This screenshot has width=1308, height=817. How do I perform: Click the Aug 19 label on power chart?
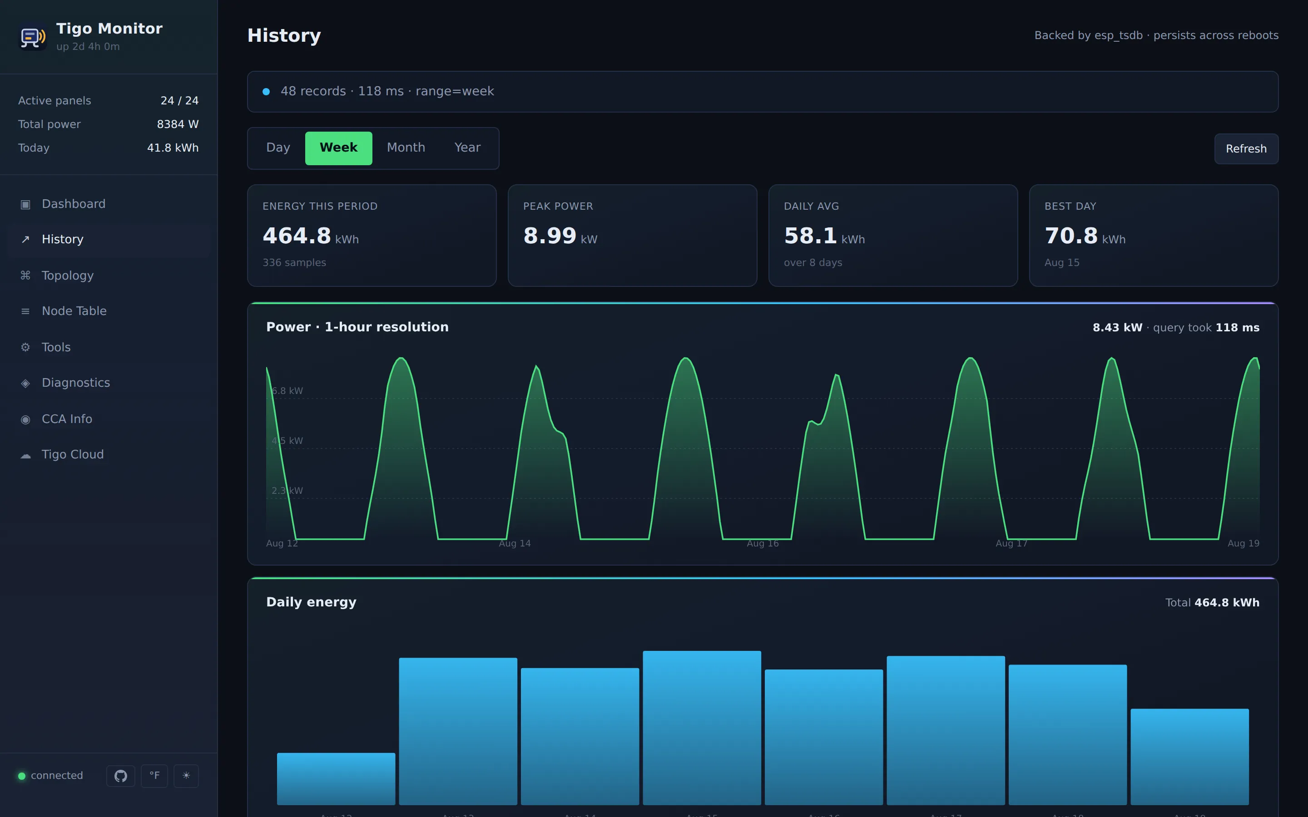click(1243, 544)
